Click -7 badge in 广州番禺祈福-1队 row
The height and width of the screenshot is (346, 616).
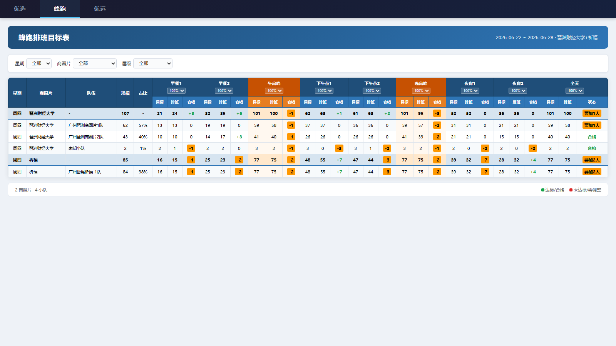[485, 172]
